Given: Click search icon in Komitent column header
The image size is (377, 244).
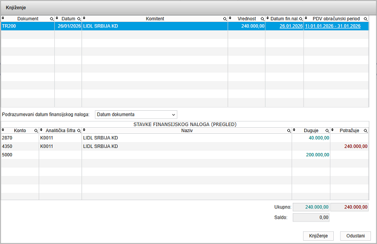Looking at the screenshot, I should pos(225,19).
